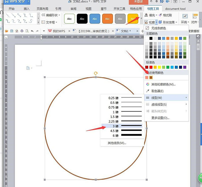
Task: Open the text box (文本框) tool
Action: [x=49, y=22]
